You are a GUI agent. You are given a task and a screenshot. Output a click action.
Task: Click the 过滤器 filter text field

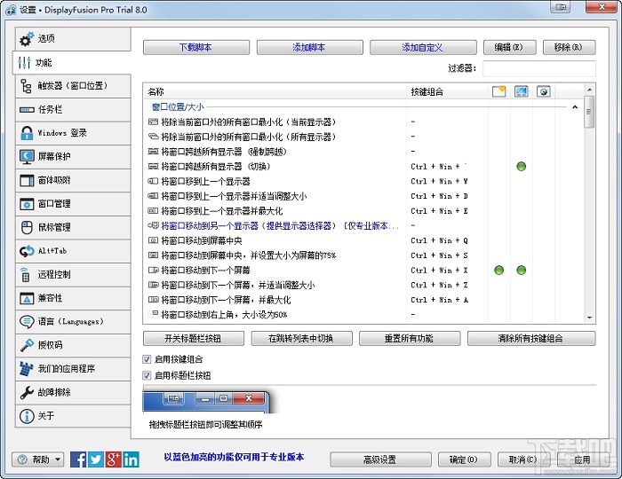[538, 68]
